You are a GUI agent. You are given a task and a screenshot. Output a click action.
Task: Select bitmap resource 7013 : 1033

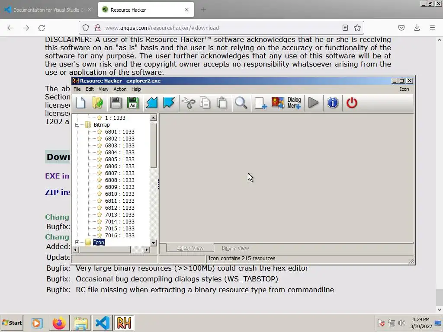(119, 214)
